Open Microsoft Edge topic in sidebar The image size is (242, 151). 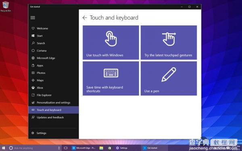point(54,58)
